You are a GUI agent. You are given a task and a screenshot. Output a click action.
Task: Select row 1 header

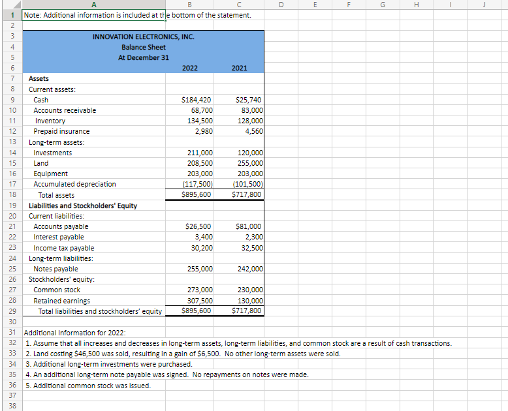[x=12, y=15]
